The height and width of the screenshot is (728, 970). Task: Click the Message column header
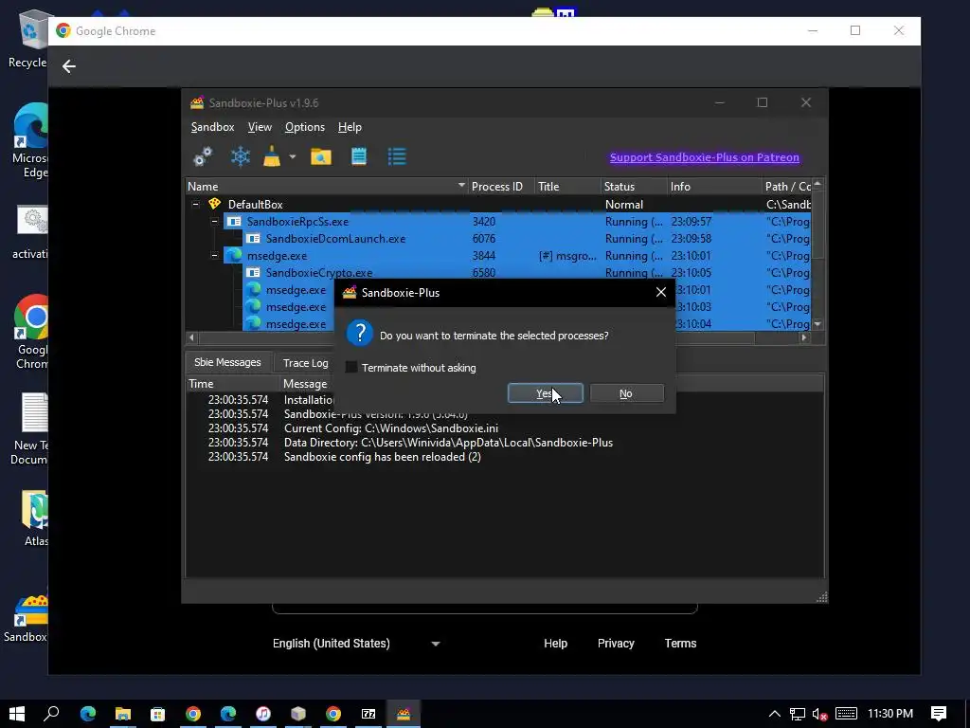[x=305, y=384]
